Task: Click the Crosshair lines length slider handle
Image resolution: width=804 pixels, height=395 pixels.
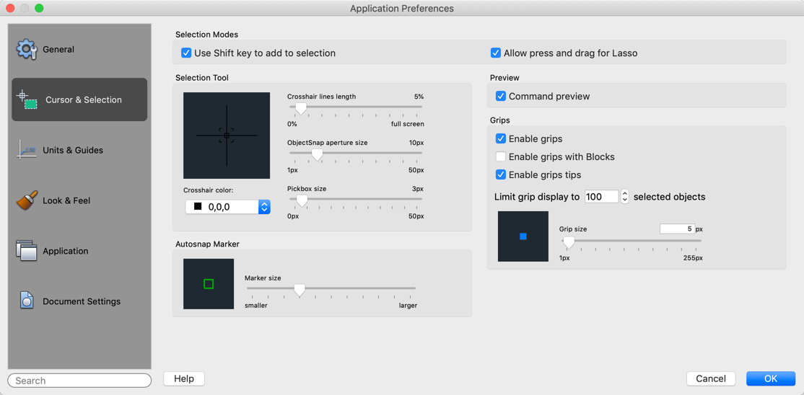Action: pyautogui.click(x=301, y=108)
